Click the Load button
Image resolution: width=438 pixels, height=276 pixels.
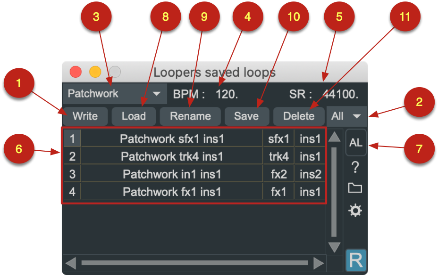134,116
